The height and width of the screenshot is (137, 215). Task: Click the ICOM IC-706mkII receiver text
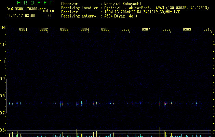(142, 12)
